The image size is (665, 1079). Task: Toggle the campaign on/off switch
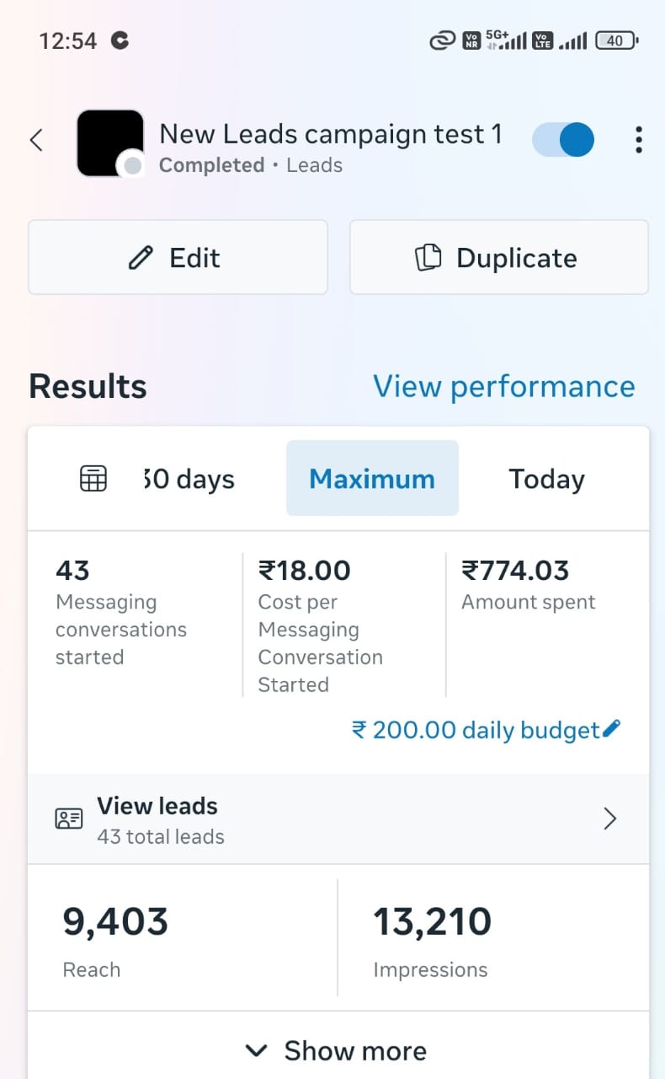(564, 140)
